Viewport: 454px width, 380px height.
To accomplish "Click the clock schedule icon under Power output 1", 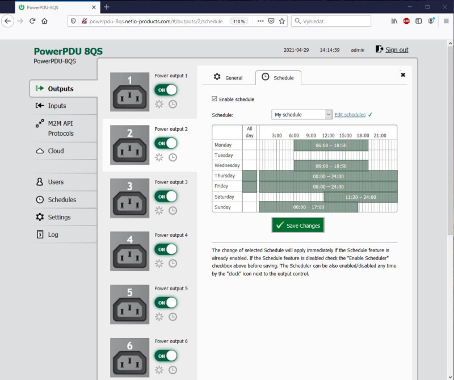I will click(173, 104).
